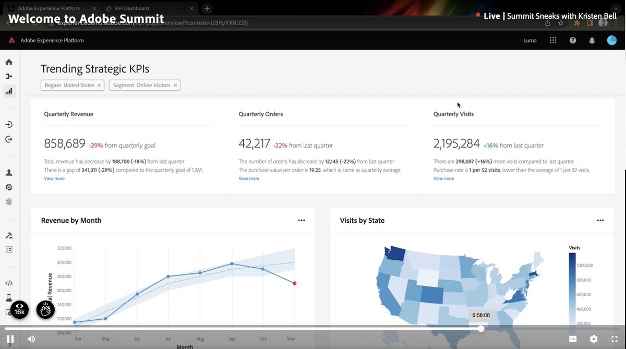Click the Quarterly Visits value 2,195,284

[456, 144]
